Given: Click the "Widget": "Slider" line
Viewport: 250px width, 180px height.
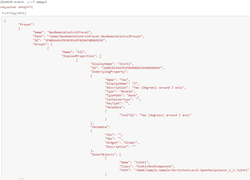Looking at the screenshot, I should click(x=122, y=143).
